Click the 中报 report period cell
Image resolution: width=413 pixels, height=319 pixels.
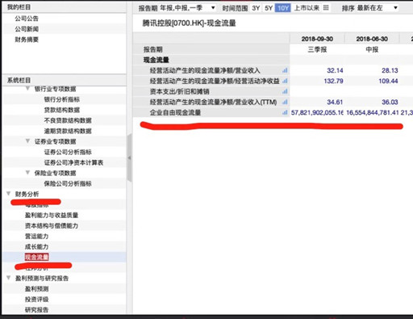point(372,49)
